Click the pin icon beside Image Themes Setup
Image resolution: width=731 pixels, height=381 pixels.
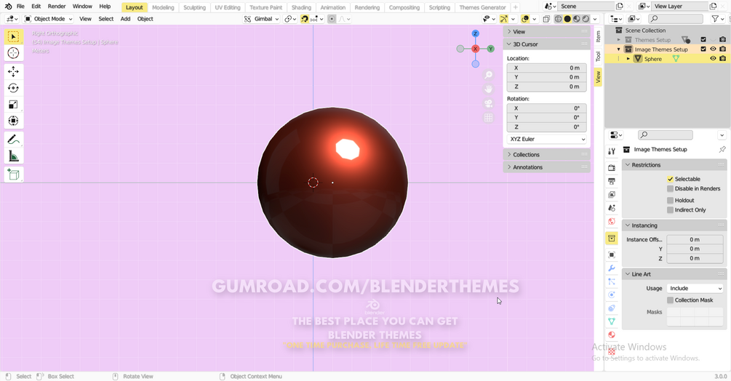click(722, 150)
